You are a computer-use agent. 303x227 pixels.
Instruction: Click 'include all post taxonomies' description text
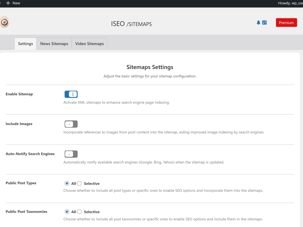(x=163, y=219)
